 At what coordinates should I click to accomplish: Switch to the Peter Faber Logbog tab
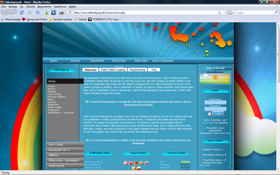(x=113, y=70)
